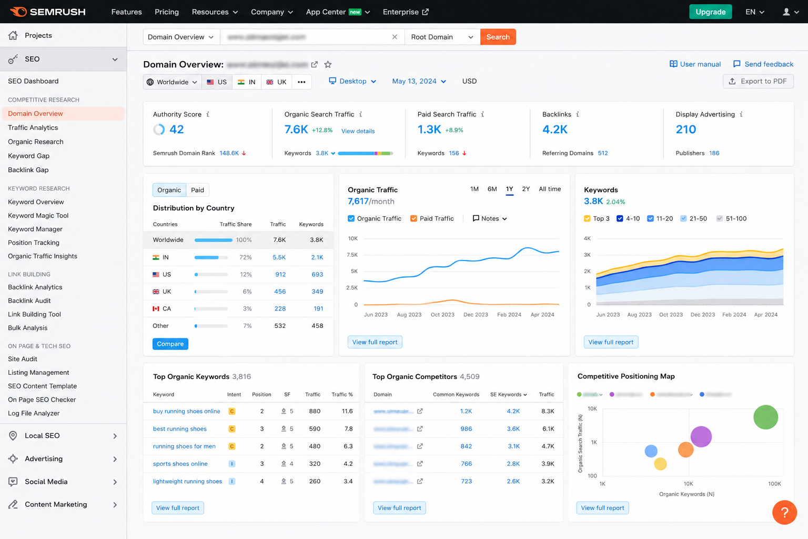This screenshot has width=808, height=539.
Task: Click the orange Search button
Action: [498, 37]
